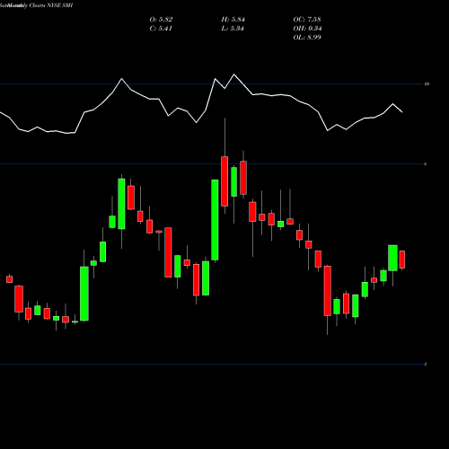Click the '3' price axis label
Screen dimensions: 449x449
coord(426,365)
